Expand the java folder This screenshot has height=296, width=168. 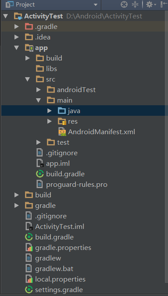tap(50, 111)
